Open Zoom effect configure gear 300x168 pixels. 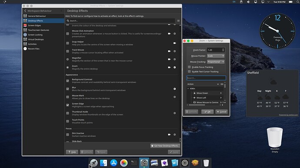pos(174,68)
